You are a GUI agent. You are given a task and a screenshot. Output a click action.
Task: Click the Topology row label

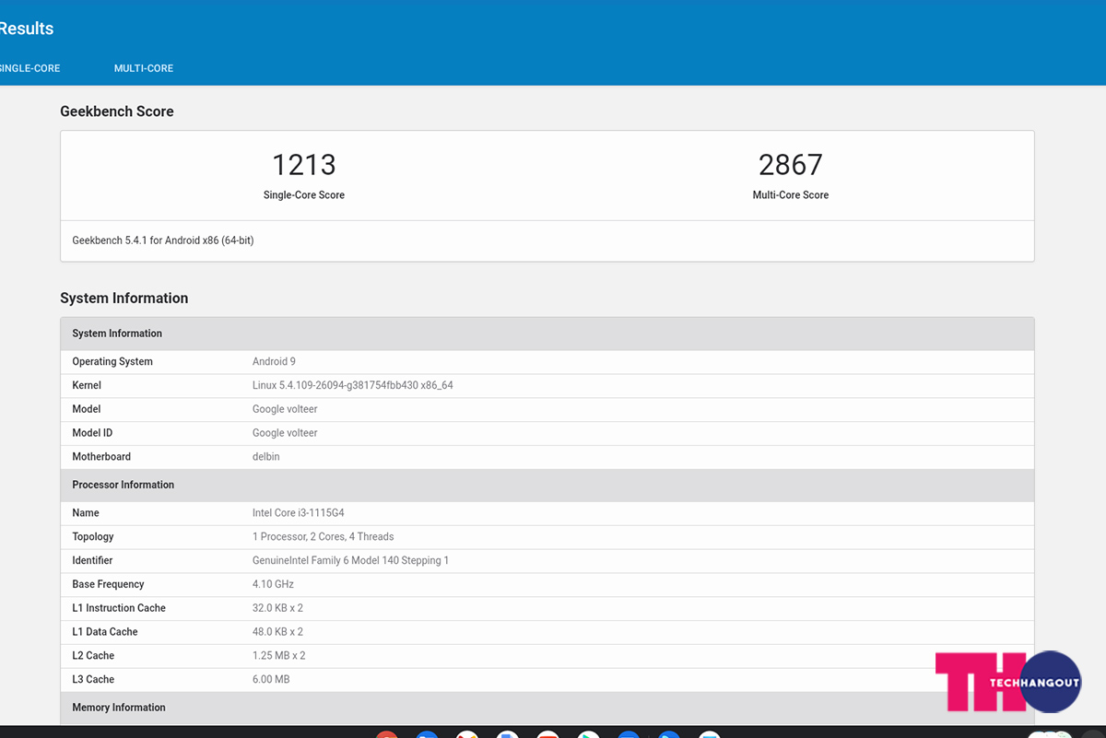tap(93, 537)
